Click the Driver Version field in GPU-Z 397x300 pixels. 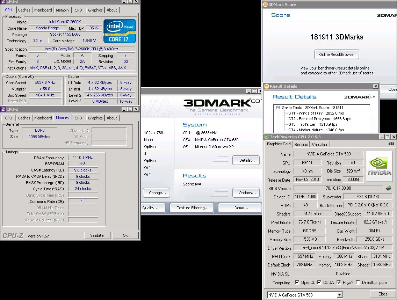point(343,248)
